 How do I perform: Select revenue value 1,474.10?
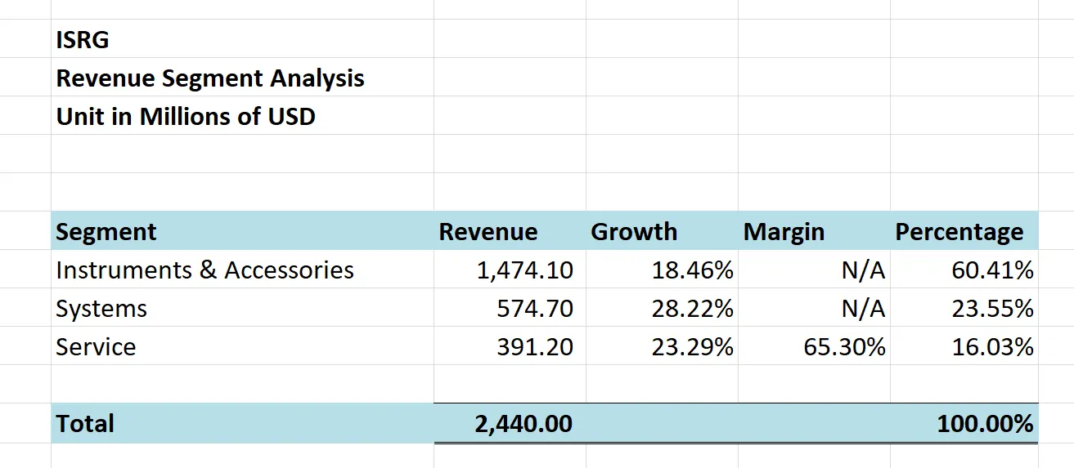525,270
